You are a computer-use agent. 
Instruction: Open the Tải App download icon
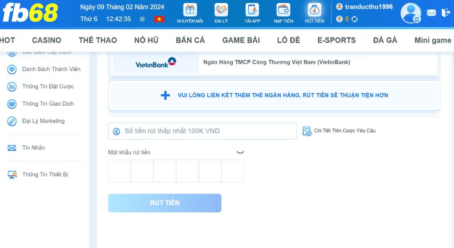tap(252, 11)
